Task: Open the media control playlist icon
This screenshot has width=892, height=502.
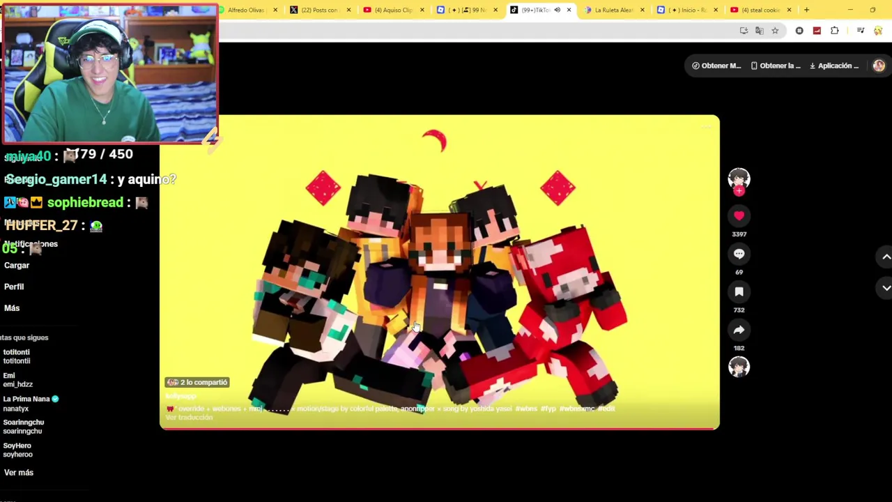Action: click(x=861, y=31)
